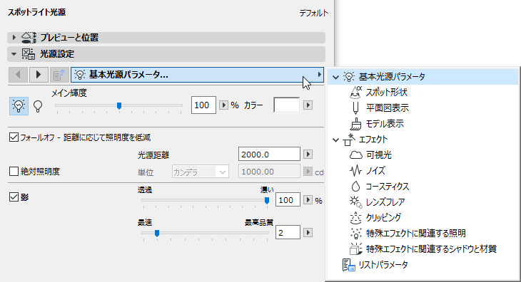
Task: Click the 平面図表示 pencil icon
Action: point(355,108)
